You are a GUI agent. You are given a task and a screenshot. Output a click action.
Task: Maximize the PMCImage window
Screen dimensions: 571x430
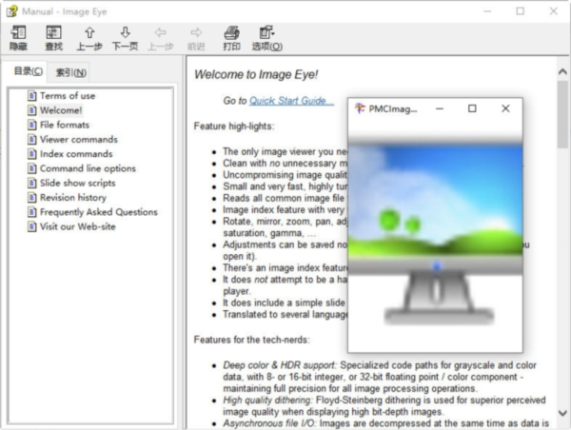click(472, 108)
